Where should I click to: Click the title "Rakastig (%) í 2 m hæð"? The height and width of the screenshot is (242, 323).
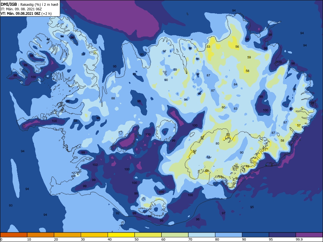point(39,5)
